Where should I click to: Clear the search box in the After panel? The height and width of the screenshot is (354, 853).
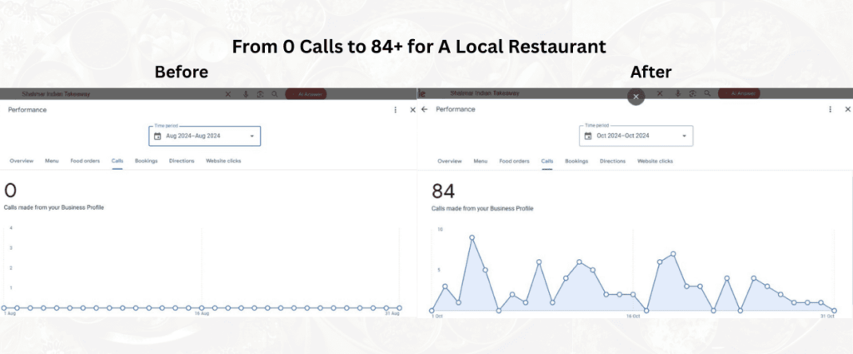(x=660, y=93)
